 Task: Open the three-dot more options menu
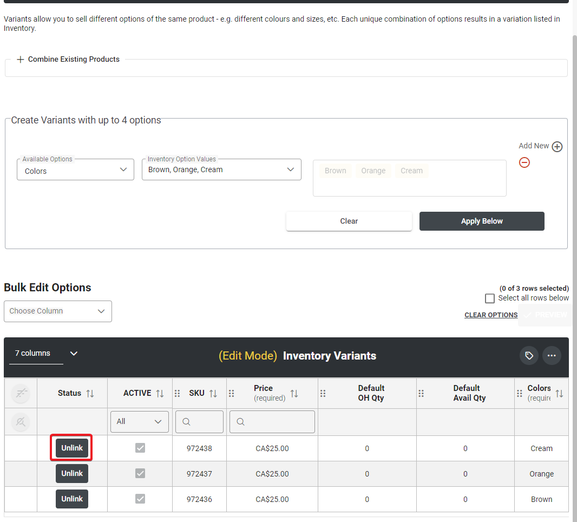[x=552, y=356]
